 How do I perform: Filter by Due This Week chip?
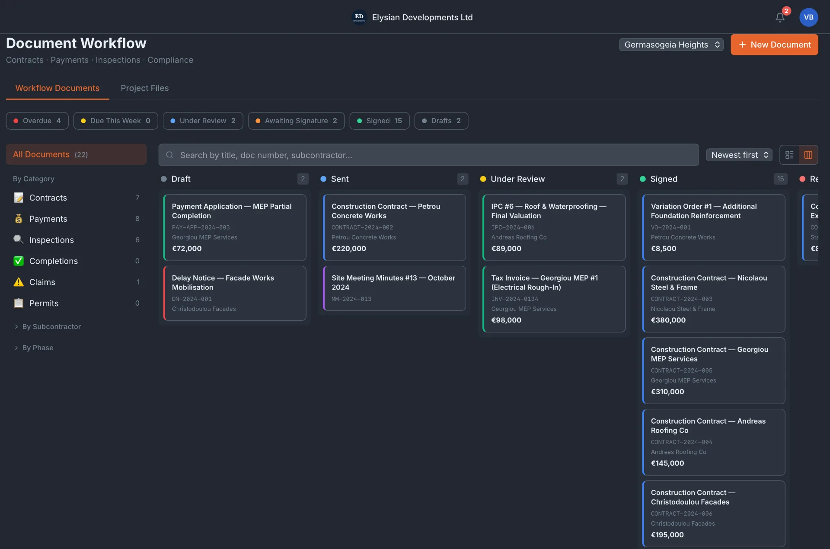click(115, 121)
